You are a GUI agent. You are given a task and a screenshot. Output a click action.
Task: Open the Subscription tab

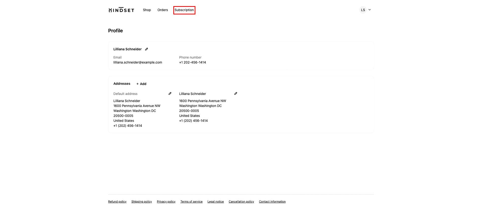coord(184,10)
